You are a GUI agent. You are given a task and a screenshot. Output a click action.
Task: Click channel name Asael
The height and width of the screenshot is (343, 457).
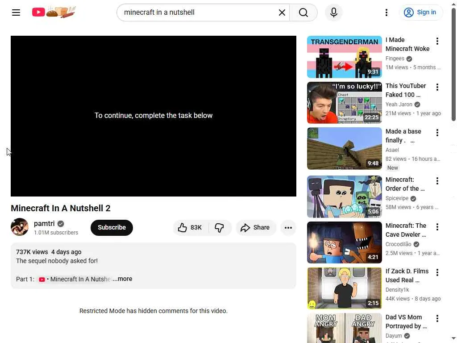point(392,150)
